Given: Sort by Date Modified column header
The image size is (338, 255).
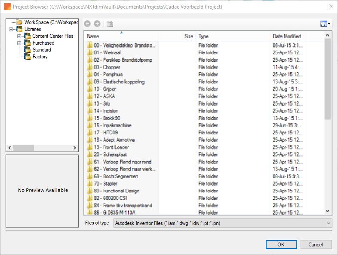Looking at the screenshot, I should [288, 36].
